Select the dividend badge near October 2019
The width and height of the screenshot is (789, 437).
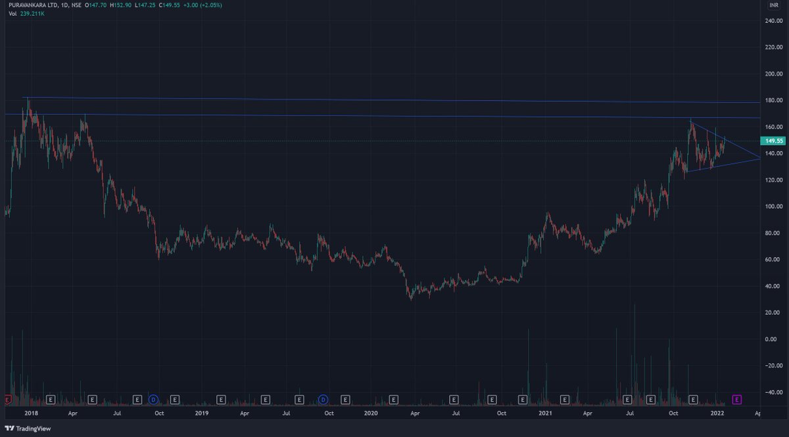322,399
